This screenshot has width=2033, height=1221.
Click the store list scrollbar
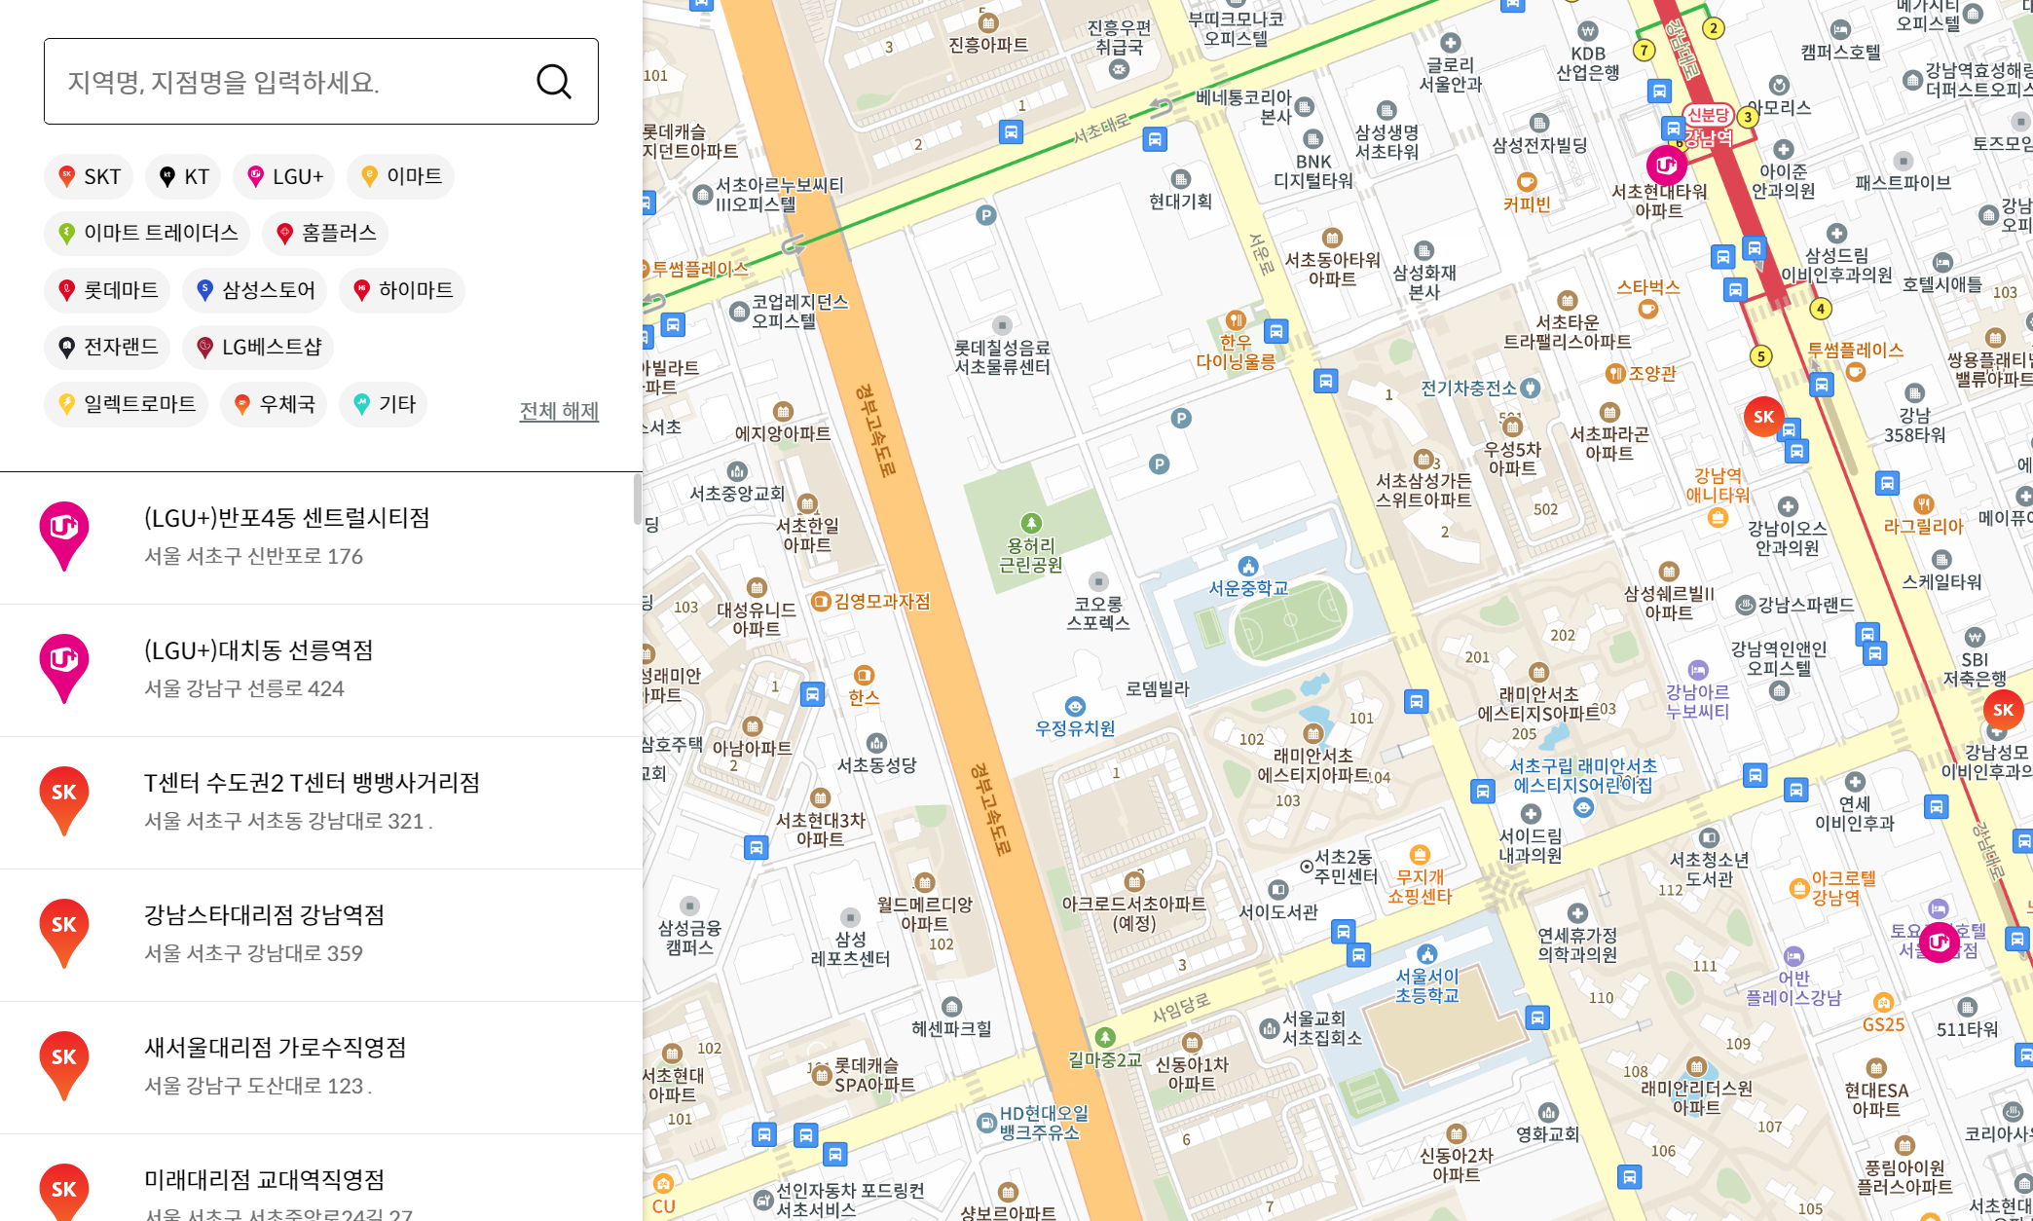(x=637, y=499)
